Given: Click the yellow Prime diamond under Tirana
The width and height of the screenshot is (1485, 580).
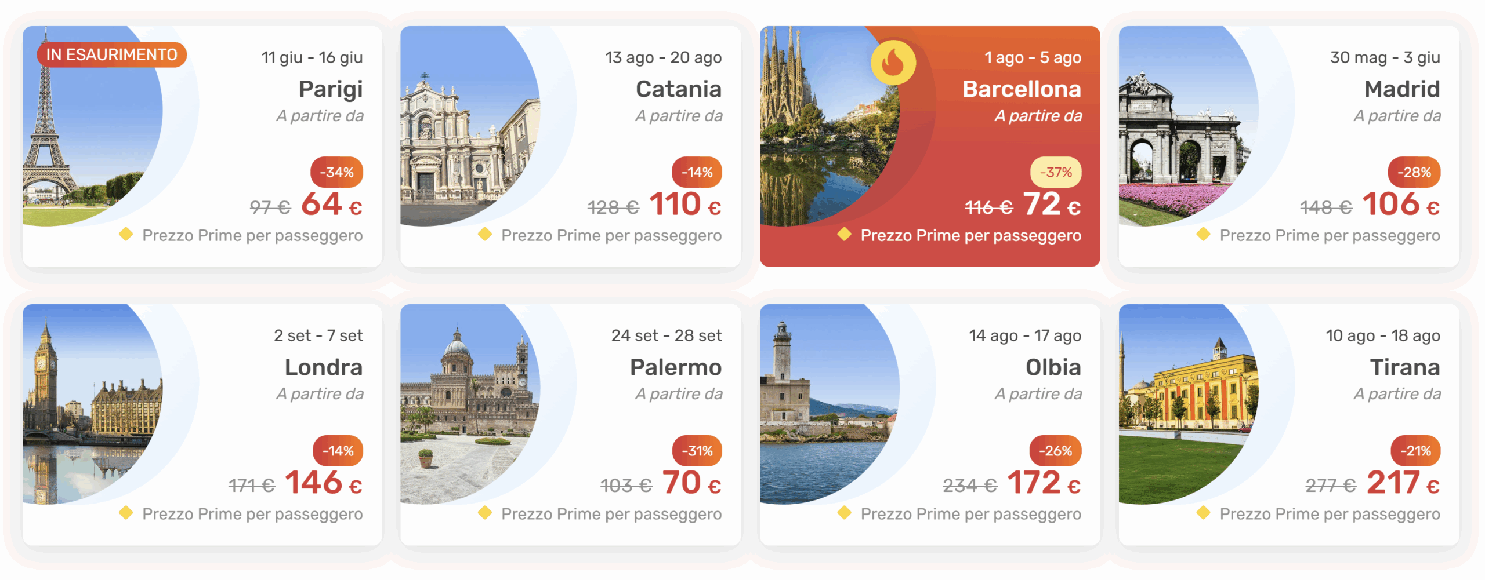Looking at the screenshot, I should pyautogui.click(x=1204, y=513).
